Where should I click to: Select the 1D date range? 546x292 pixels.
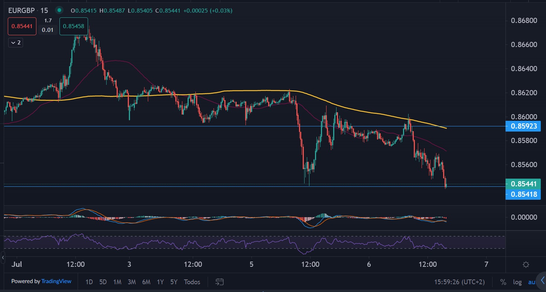[89, 282]
